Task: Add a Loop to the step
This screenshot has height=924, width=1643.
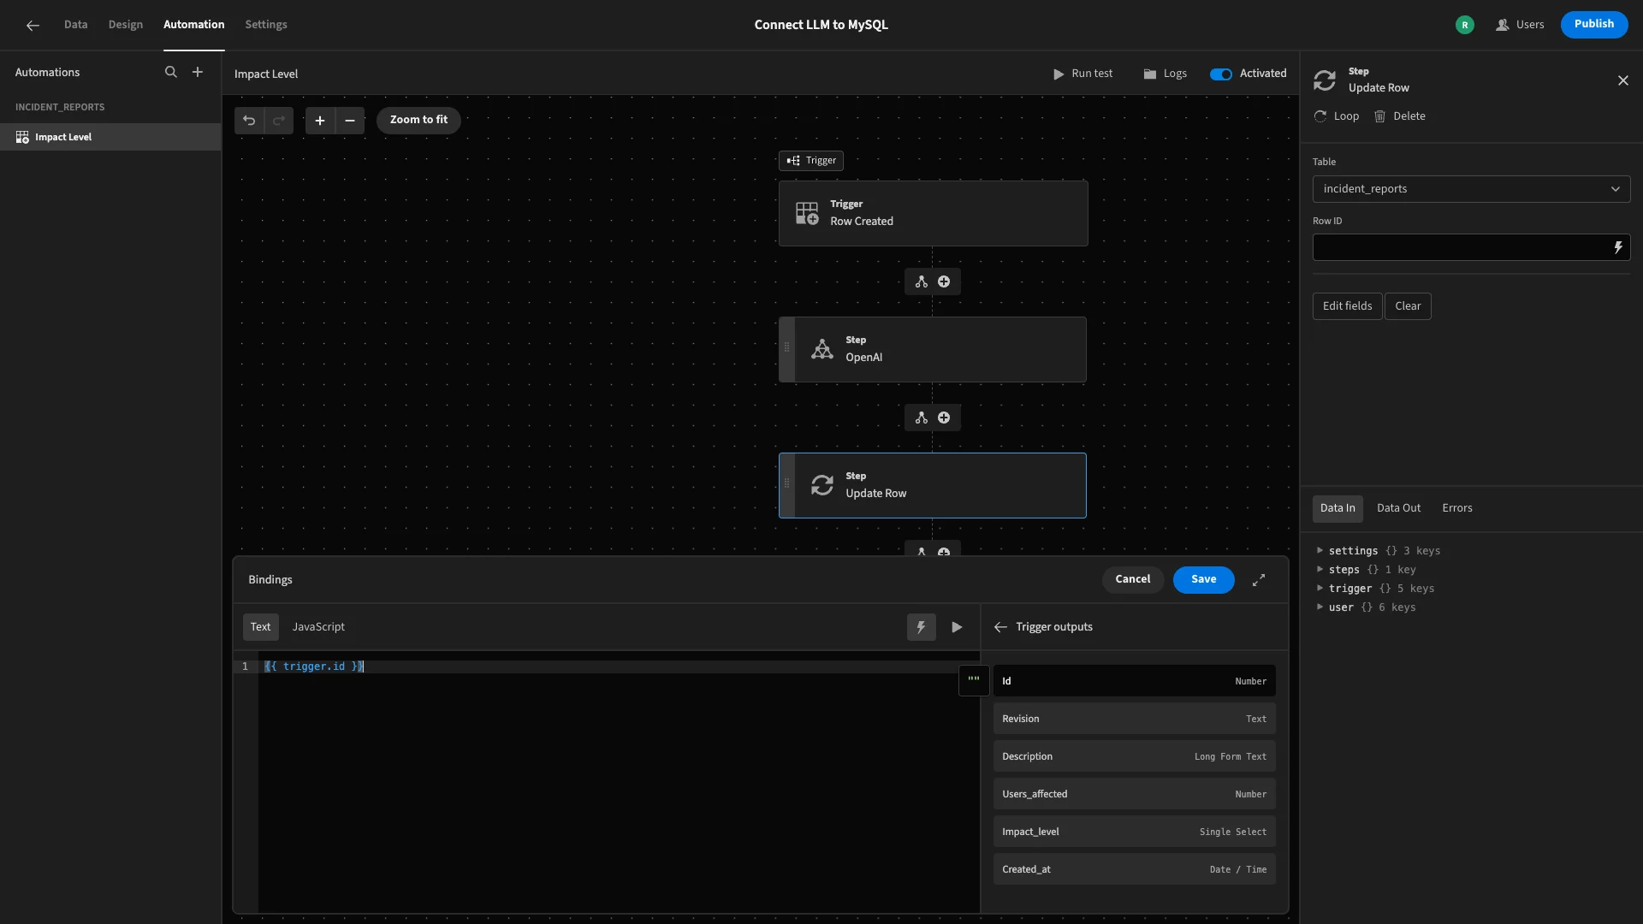Action: tap(1337, 116)
